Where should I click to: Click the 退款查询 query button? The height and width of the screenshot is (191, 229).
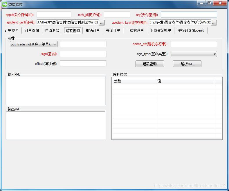click(150, 64)
